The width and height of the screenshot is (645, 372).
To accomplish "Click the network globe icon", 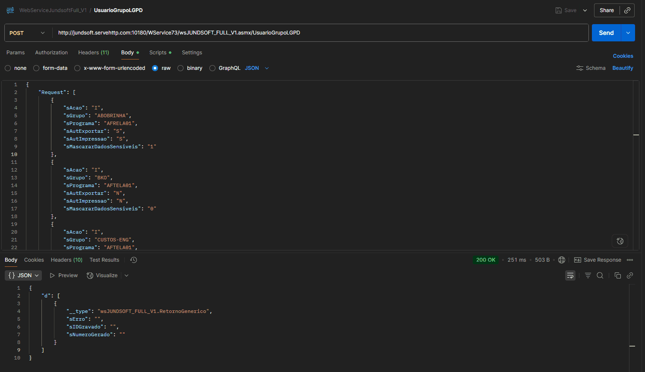I will tap(562, 260).
